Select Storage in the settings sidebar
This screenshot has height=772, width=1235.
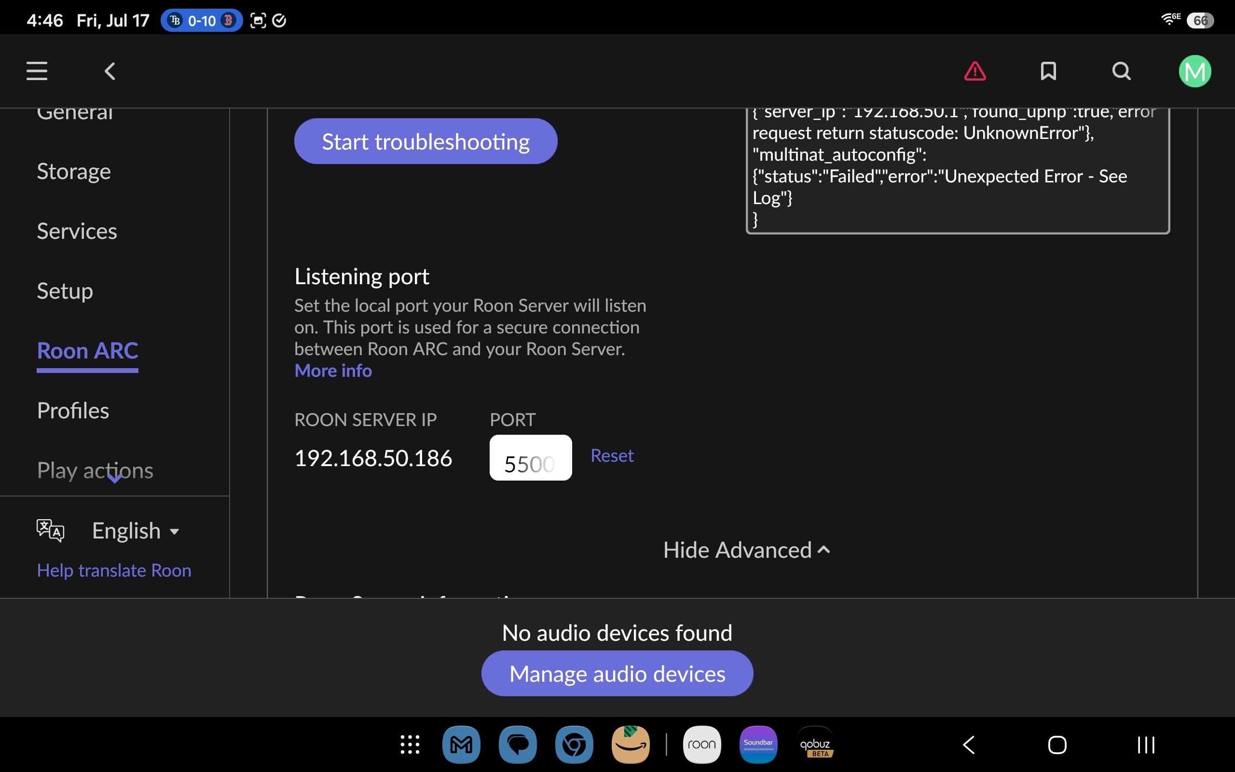click(x=73, y=171)
